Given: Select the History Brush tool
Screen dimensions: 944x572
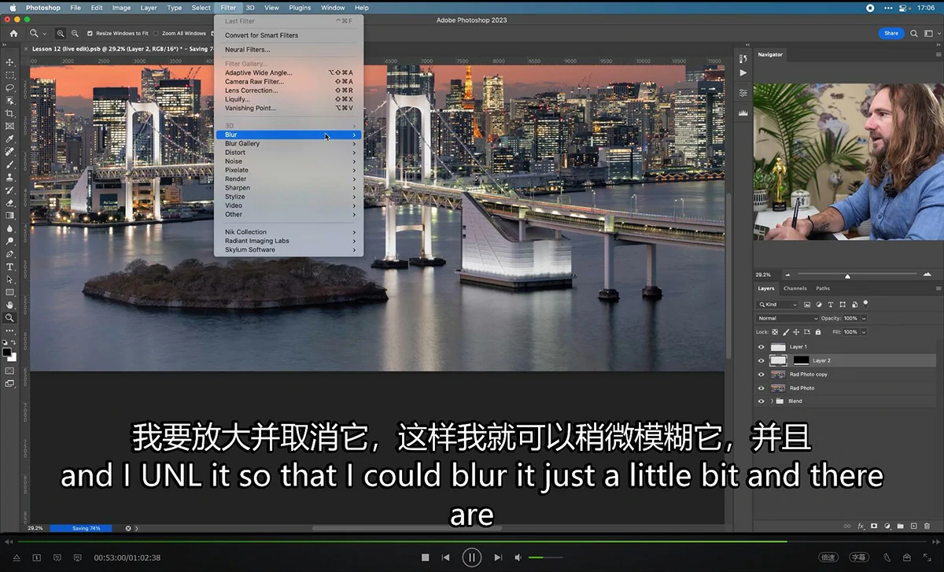Looking at the screenshot, I should [9, 190].
